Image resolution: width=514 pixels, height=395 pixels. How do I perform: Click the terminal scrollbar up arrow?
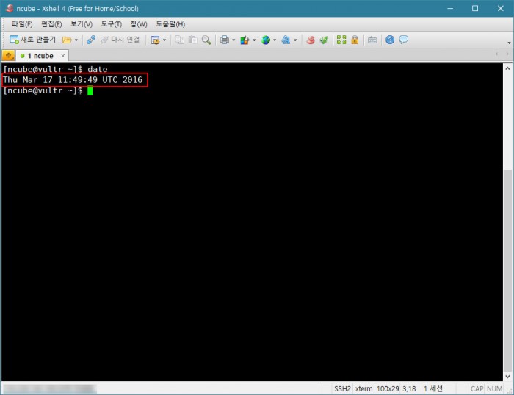click(507, 68)
